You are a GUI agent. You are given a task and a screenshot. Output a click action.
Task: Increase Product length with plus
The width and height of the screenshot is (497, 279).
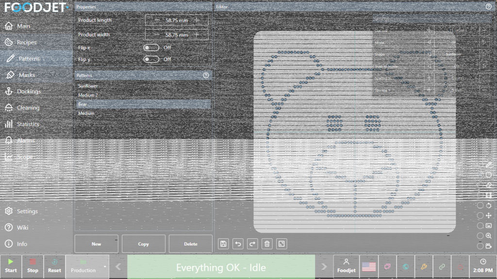tap(197, 20)
